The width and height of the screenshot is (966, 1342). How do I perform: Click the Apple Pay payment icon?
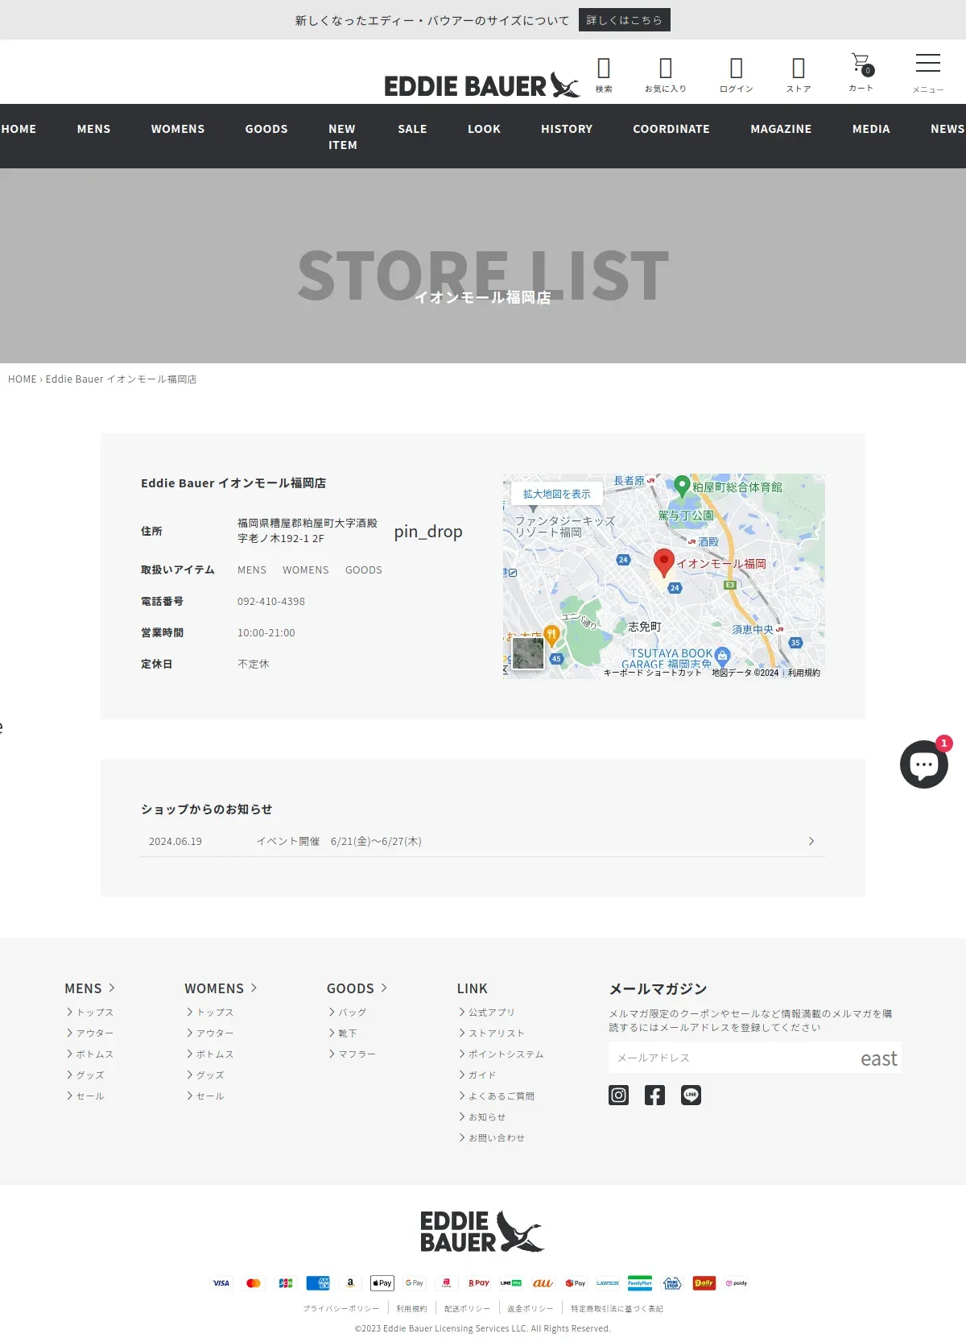coord(382,1283)
